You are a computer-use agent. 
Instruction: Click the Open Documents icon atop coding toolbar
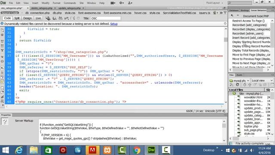click(x=2, y=30)
